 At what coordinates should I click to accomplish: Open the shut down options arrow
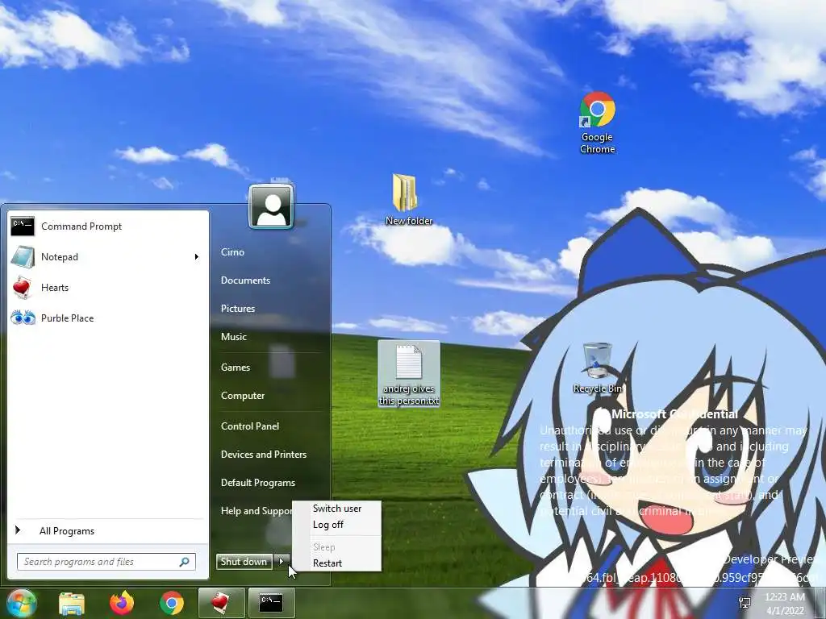(x=282, y=562)
